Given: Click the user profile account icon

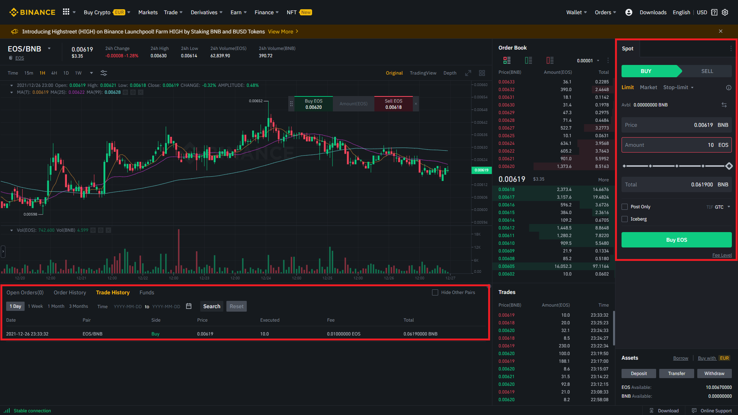Looking at the screenshot, I should click(x=629, y=12).
